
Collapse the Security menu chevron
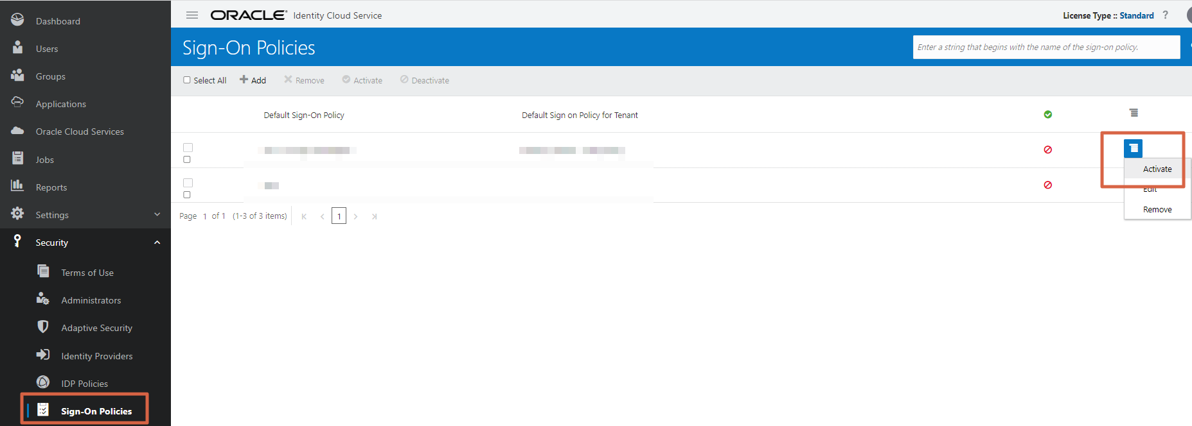coord(157,243)
